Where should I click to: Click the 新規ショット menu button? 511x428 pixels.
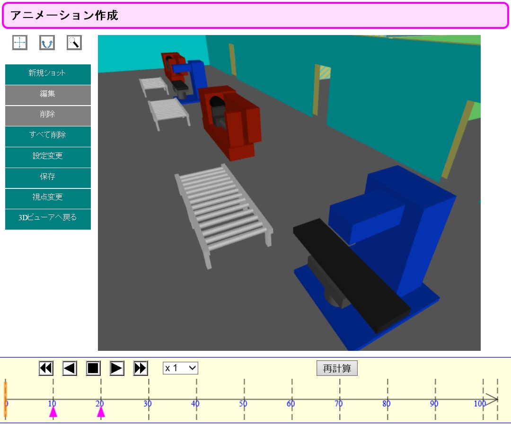click(48, 73)
